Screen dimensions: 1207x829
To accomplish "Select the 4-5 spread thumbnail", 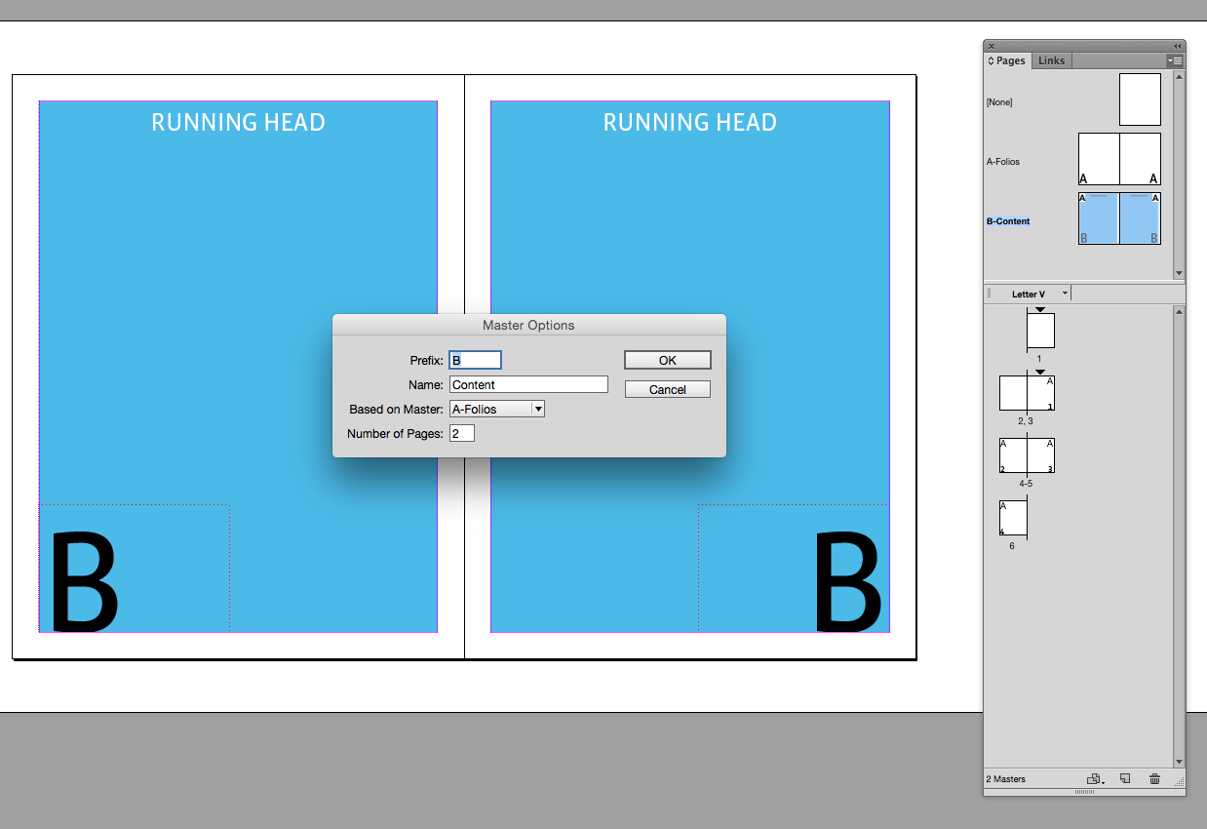I will tap(1027, 455).
